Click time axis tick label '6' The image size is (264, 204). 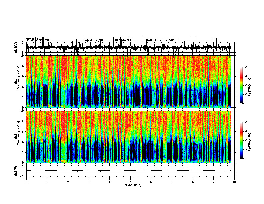[151, 182]
